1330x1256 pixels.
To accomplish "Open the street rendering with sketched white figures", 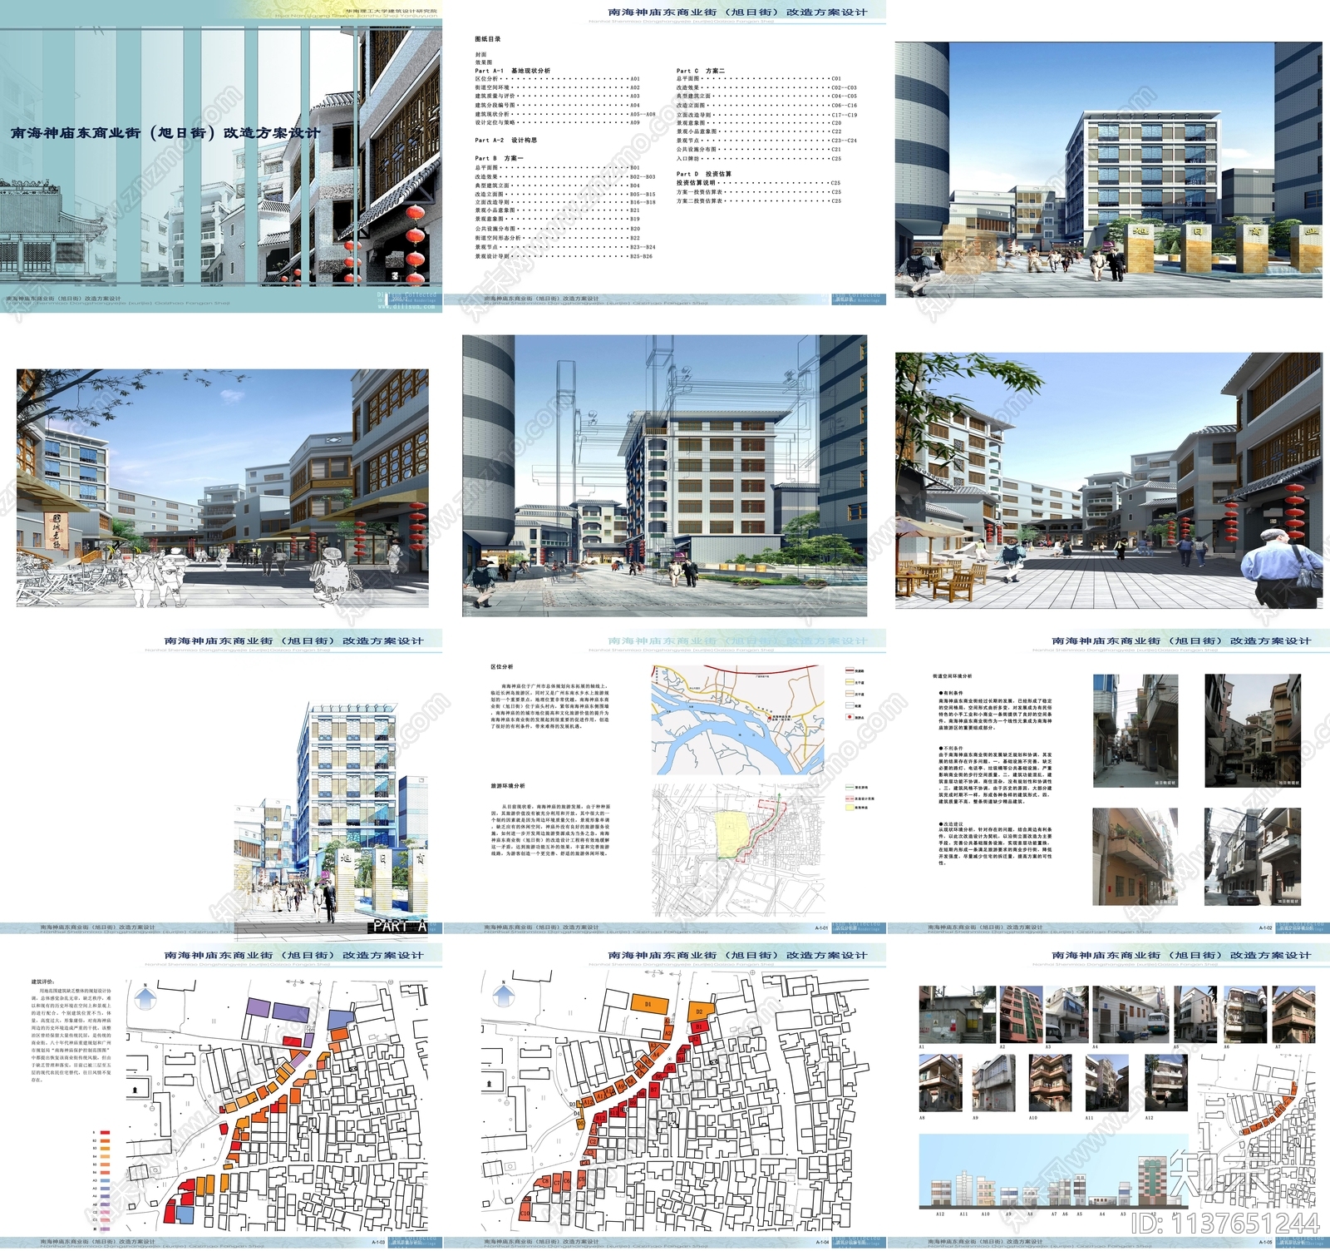I will coord(223,488).
